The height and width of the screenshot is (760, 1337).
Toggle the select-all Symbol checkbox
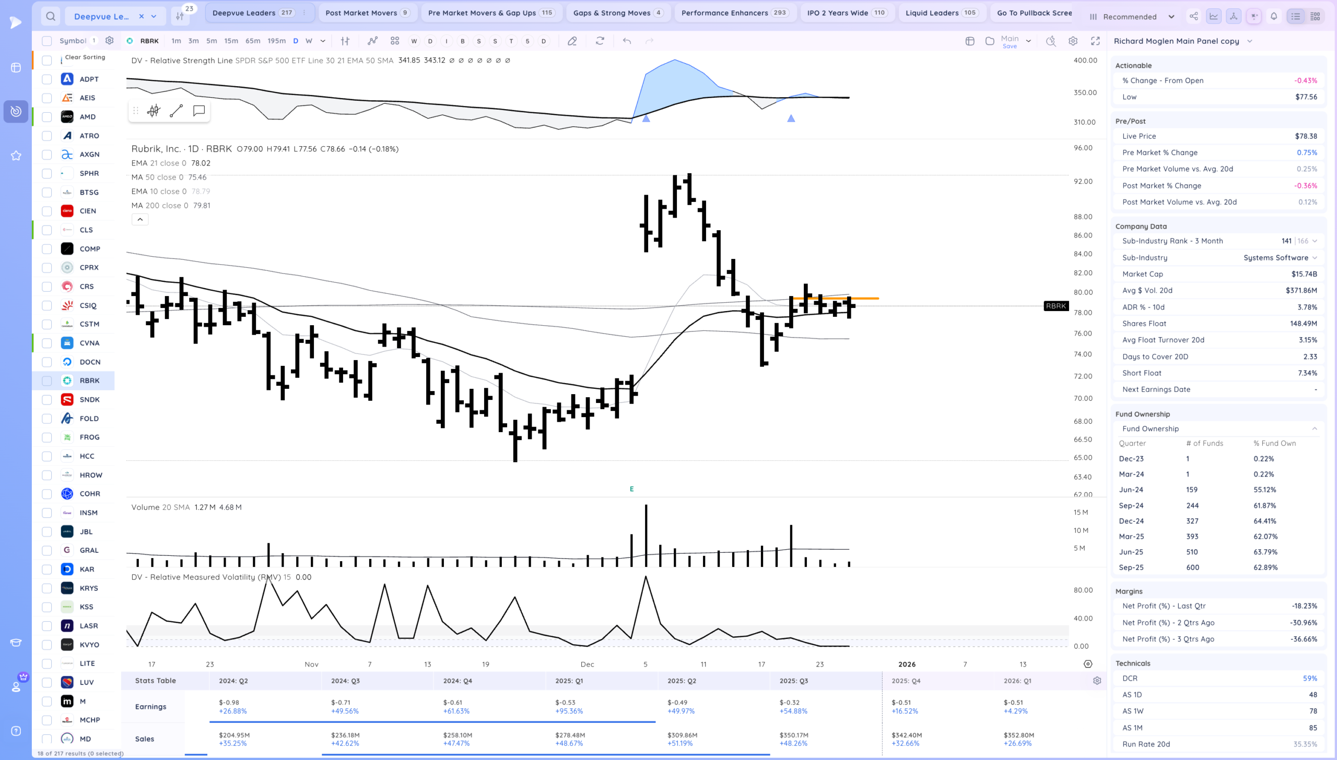pyautogui.click(x=47, y=41)
